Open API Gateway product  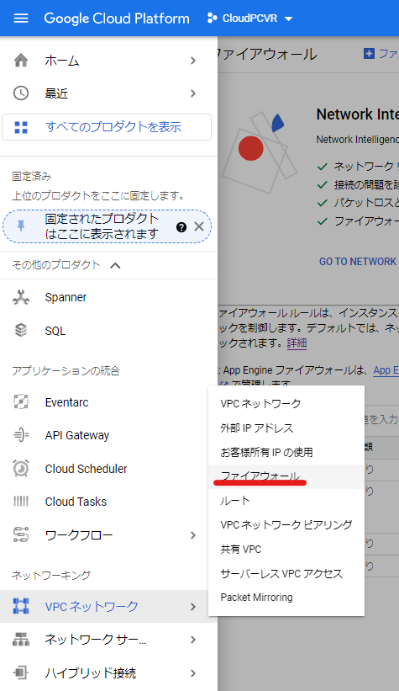(77, 435)
